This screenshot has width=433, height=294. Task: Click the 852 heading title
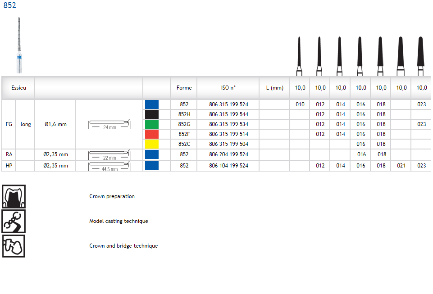[10, 6]
